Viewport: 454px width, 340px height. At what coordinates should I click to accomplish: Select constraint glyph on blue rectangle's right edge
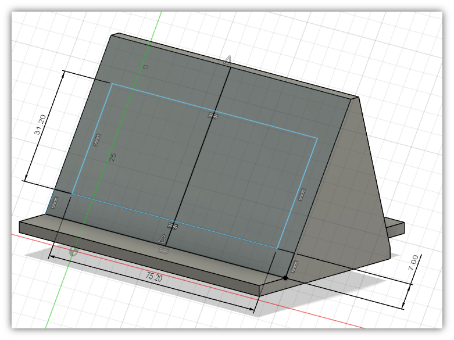click(302, 194)
